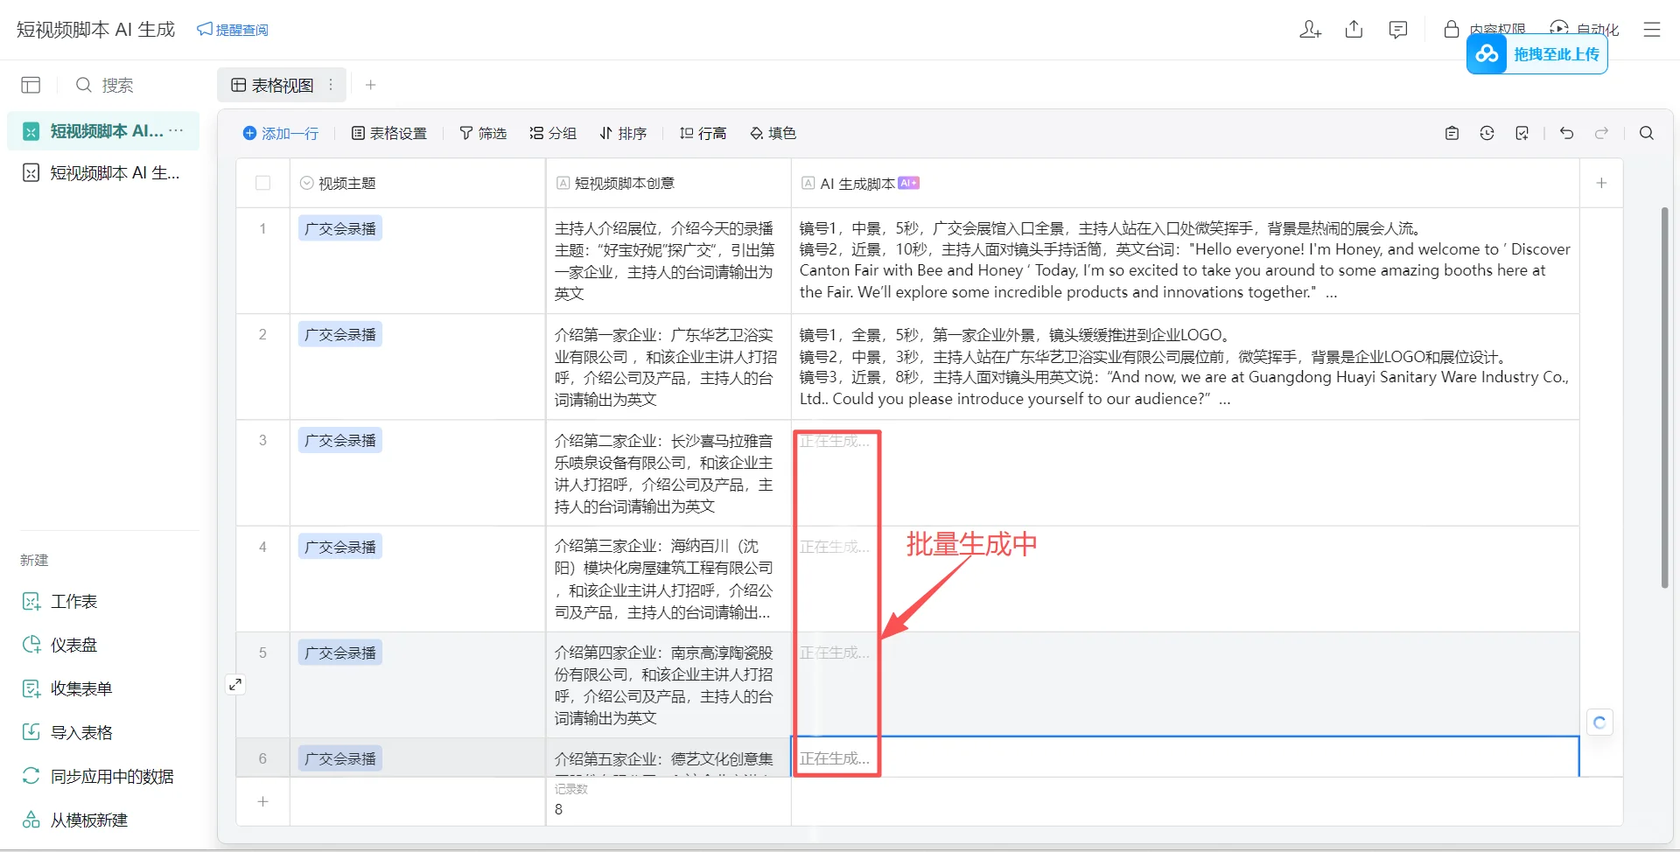Viewport: 1680px width, 852px height.
Task: Open the 分组 grouping tool
Action: 552,133
